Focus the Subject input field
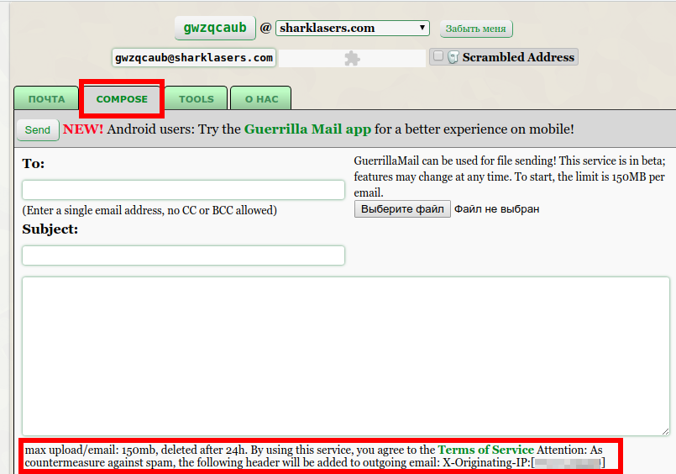The height and width of the screenshot is (474, 676). [183, 255]
